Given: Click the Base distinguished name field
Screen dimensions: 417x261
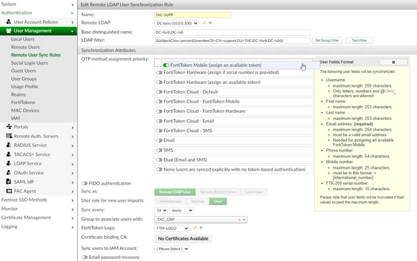Looking at the screenshot, I should 232,32.
